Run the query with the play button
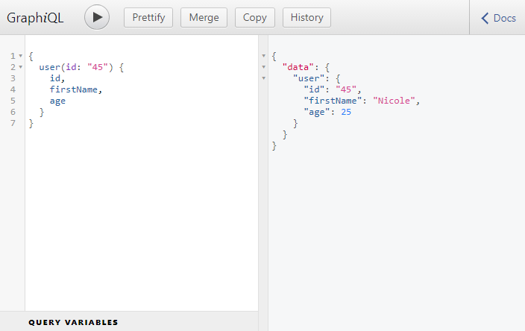Image resolution: width=525 pixels, height=331 pixels. (97, 17)
